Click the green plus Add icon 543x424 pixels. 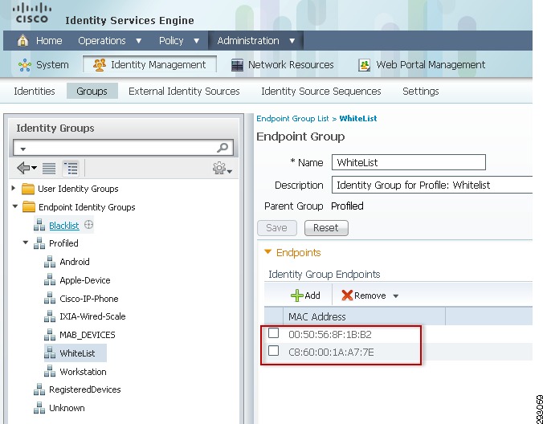point(296,296)
